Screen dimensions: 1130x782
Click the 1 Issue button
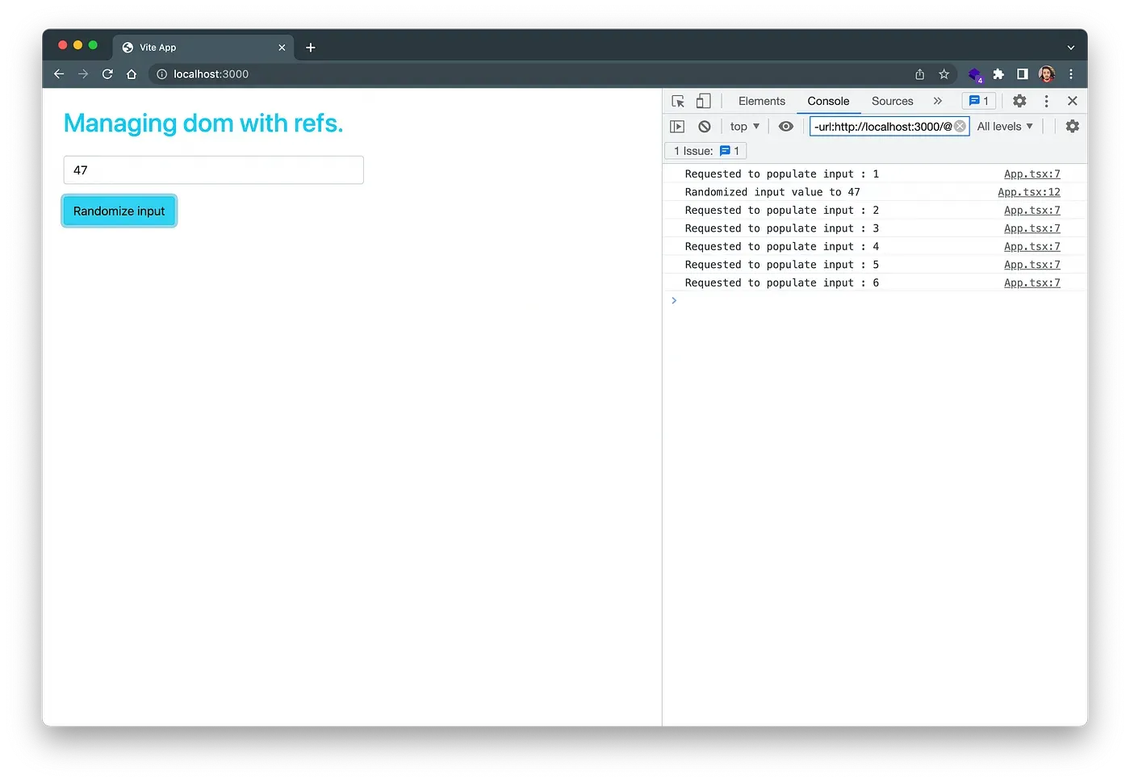(705, 151)
